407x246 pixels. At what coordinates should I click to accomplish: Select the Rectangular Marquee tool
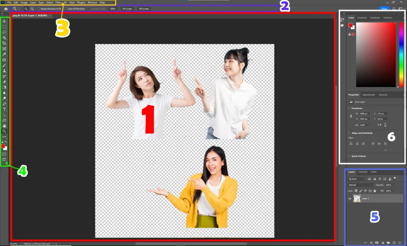4,27
